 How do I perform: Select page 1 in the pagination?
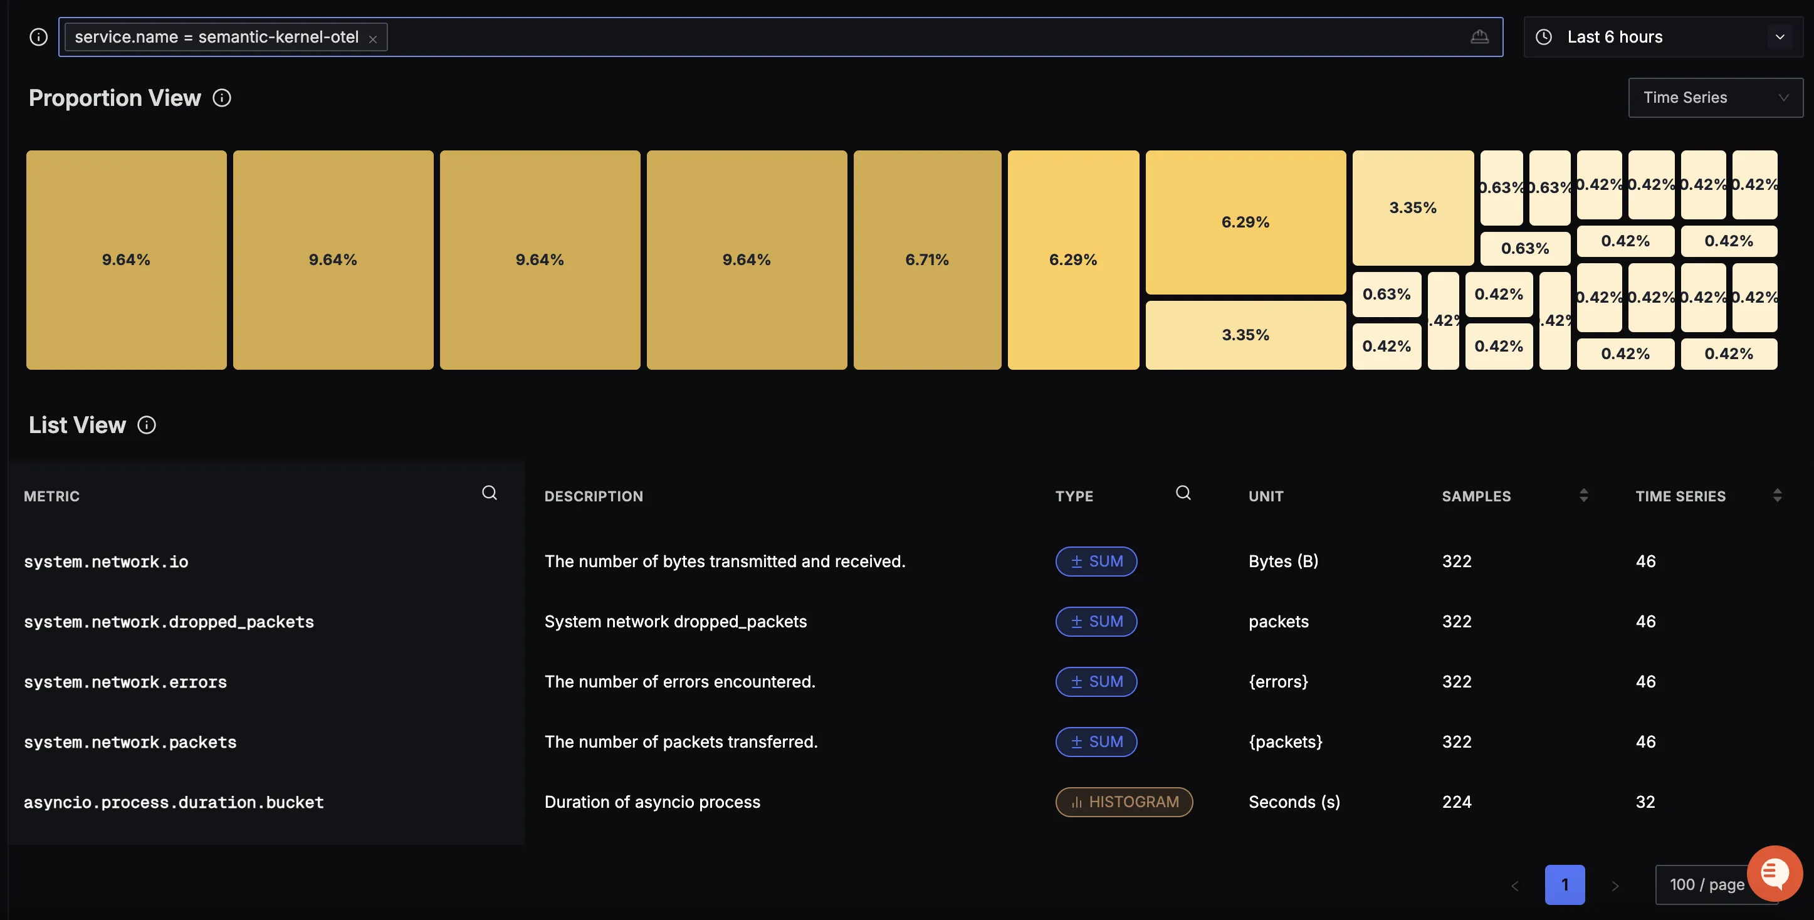[1565, 885]
